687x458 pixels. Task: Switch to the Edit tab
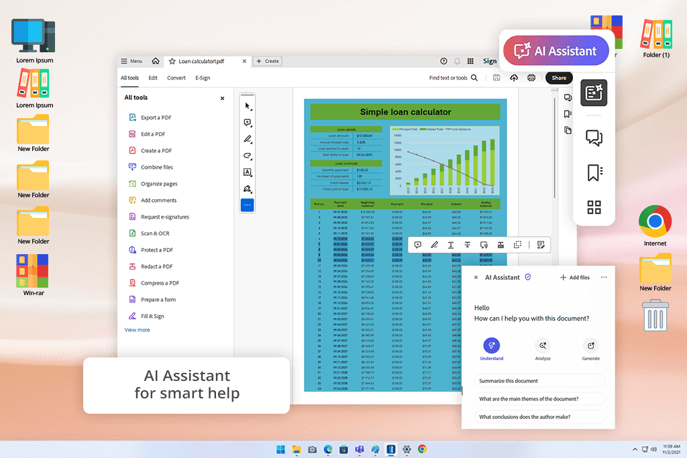point(153,78)
